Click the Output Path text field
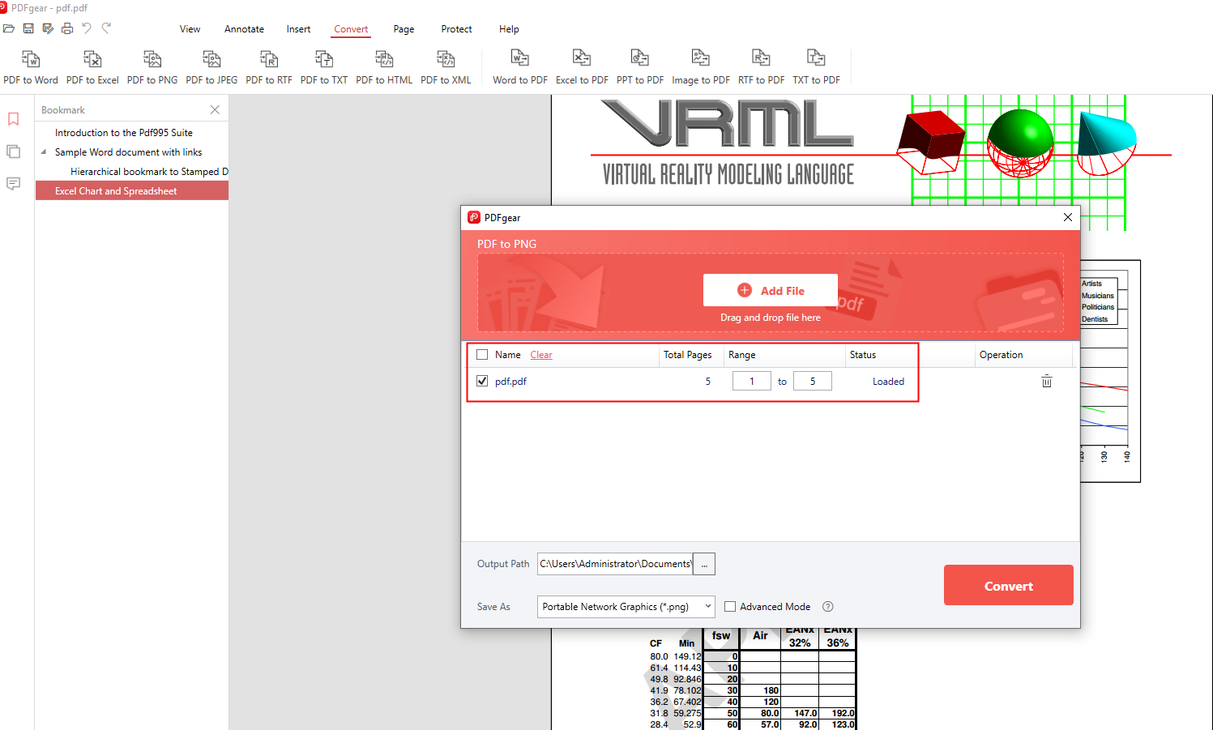This screenshot has height=730, width=1213. 615,564
